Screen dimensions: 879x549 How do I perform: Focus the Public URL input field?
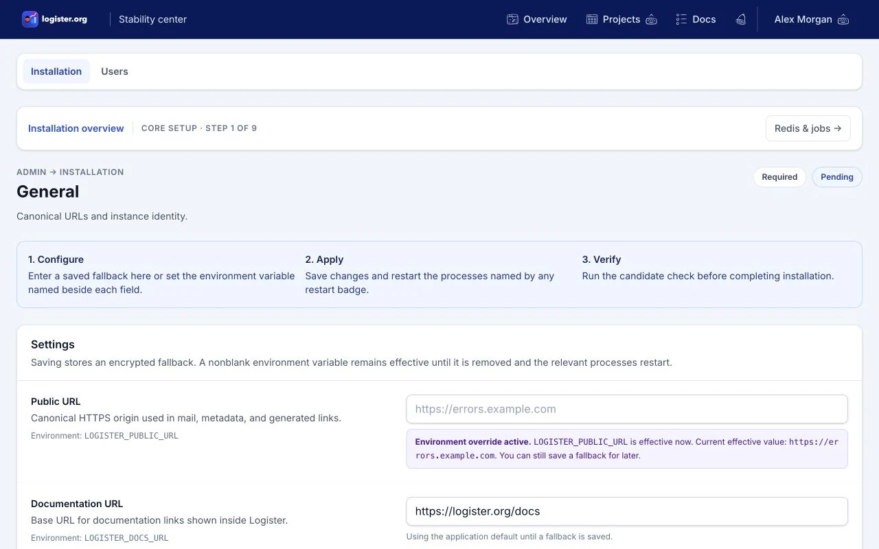click(x=627, y=409)
